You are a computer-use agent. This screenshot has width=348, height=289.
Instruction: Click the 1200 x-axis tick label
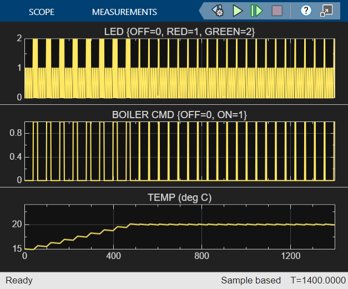pyautogui.click(x=290, y=256)
